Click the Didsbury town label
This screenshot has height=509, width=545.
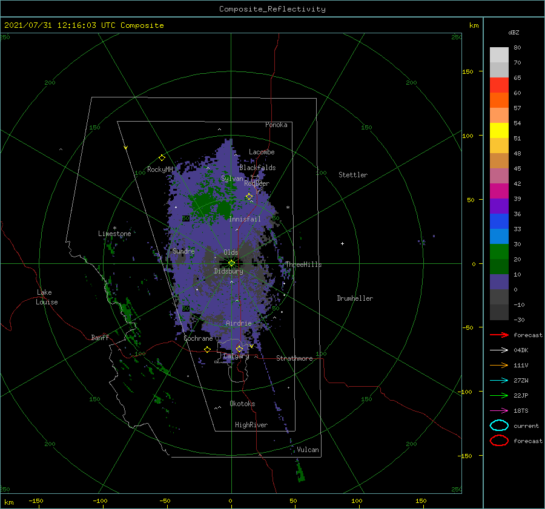tap(229, 271)
